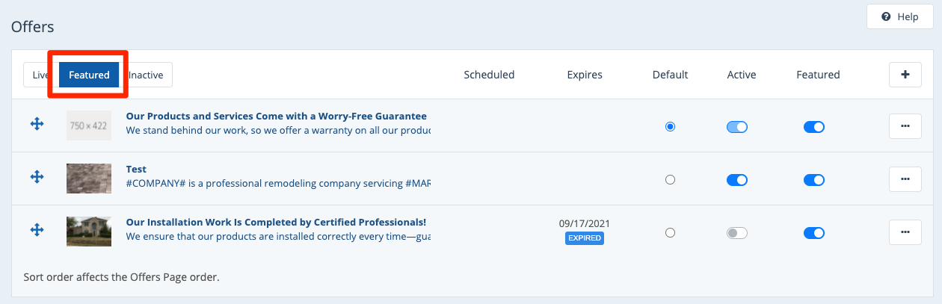This screenshot has width=942, height=304.
Task: Switch to the Live tab
Action: (39, 75)
